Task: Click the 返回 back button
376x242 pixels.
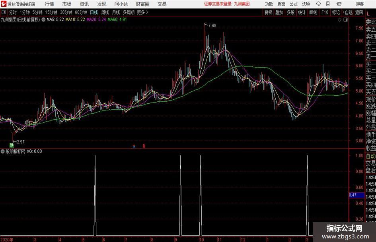Action: [359, 12]
